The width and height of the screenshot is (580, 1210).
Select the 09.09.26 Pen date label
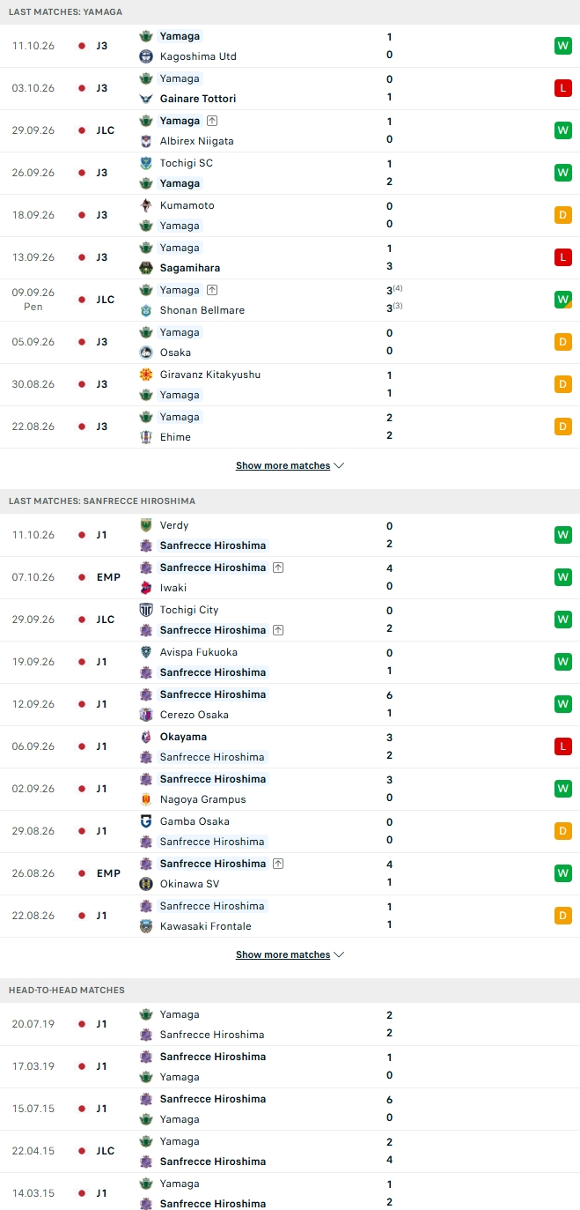pos(33,300)
